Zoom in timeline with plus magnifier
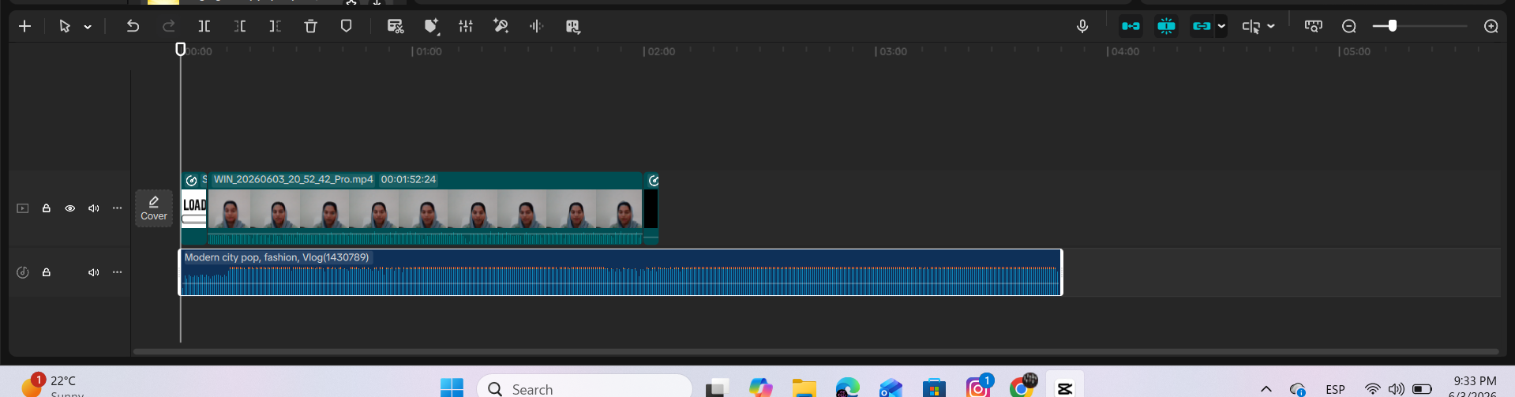Image resolution: width=1515 pixels, height=397 pixels. pos(1491,27)
